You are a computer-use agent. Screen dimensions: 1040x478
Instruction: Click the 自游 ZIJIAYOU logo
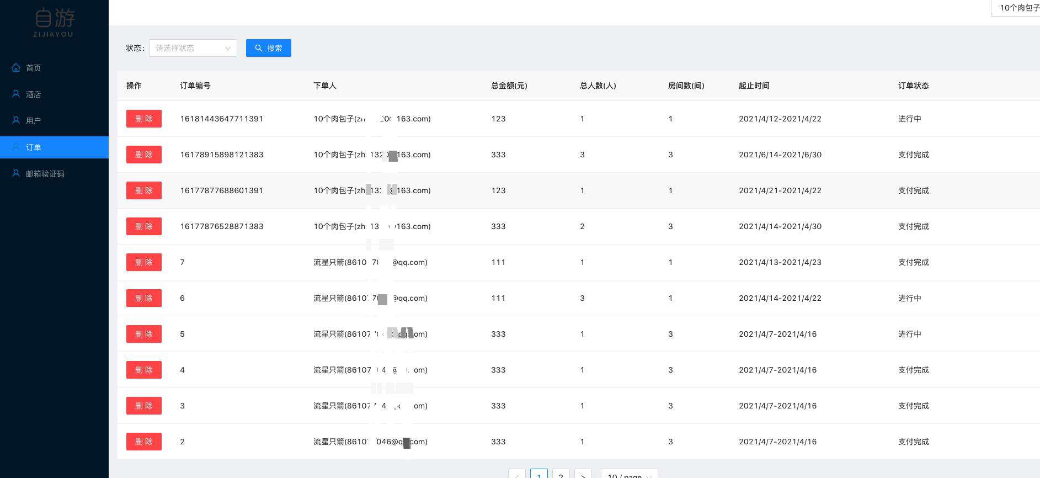54,23
